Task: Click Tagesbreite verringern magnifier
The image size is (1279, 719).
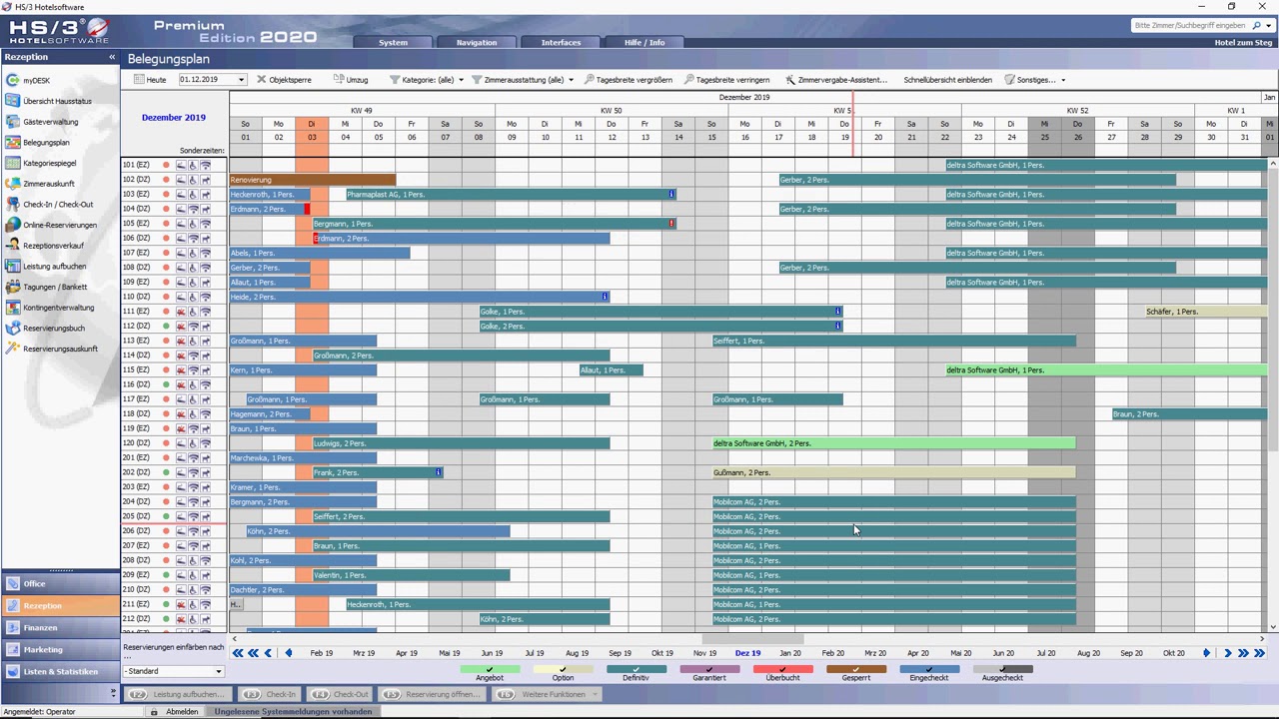Action: [x=689, y=80]
